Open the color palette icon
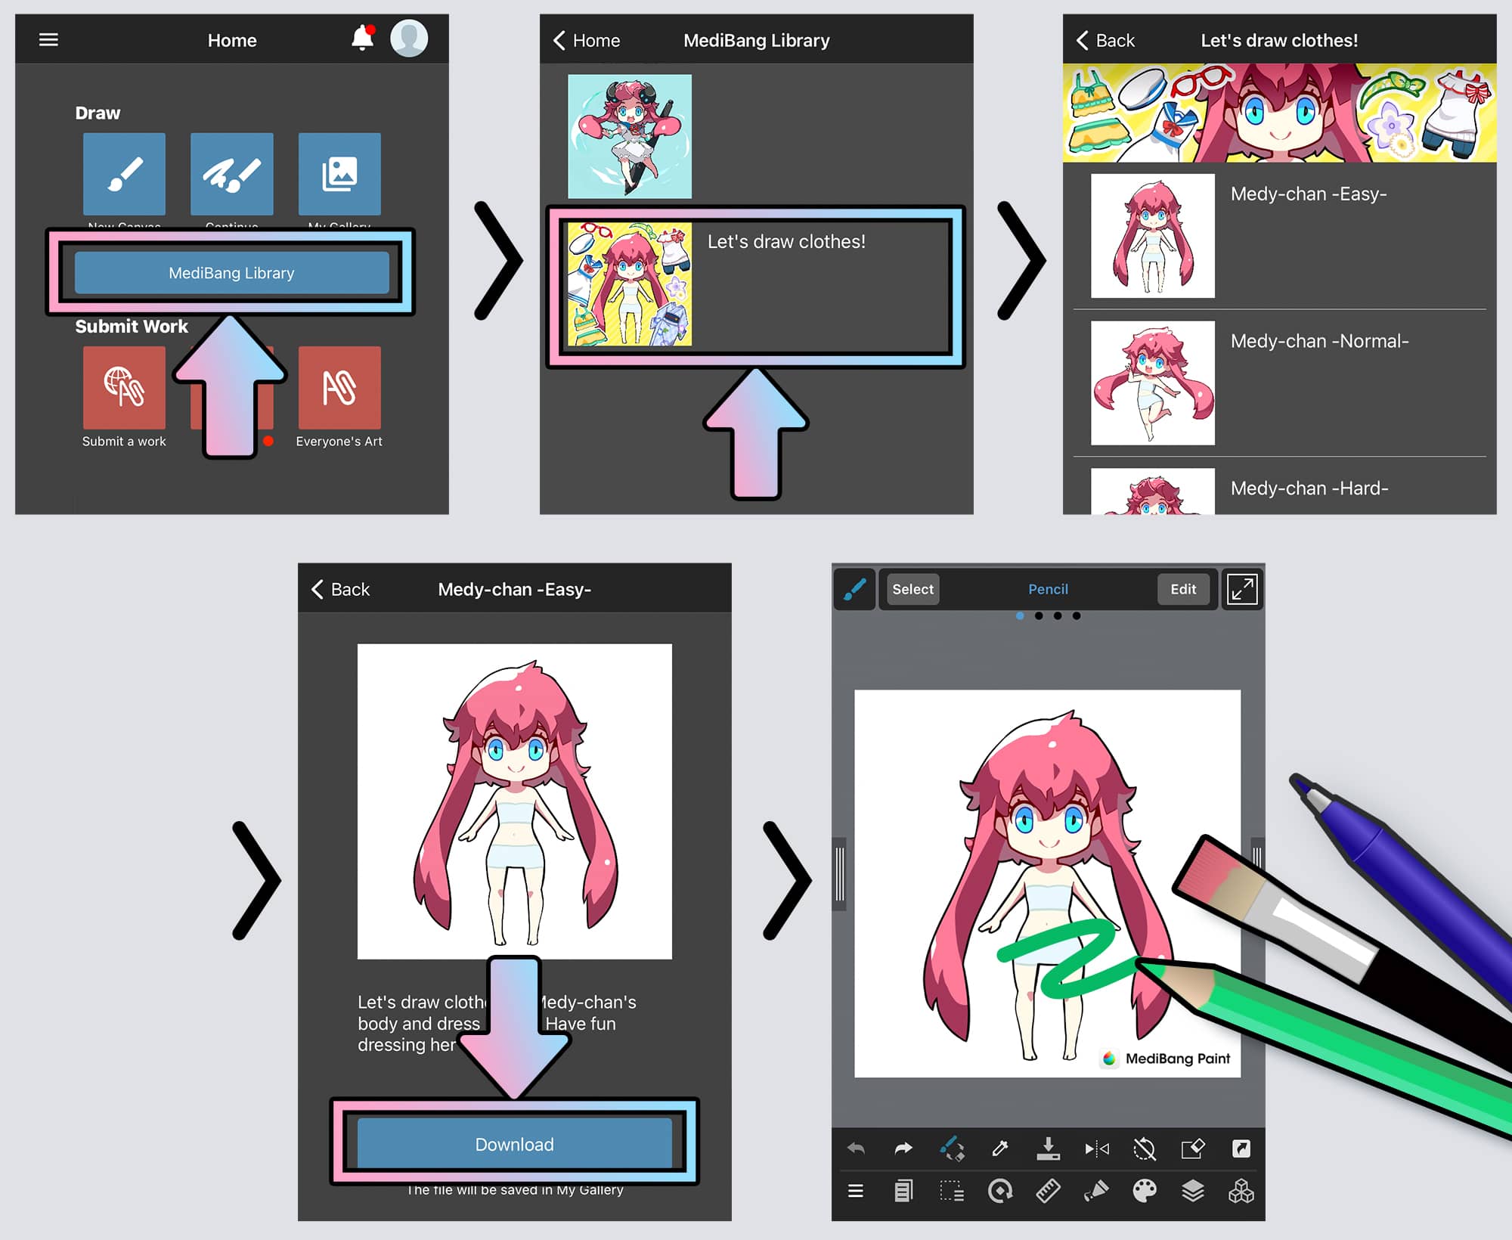 pos(1145,1192)
